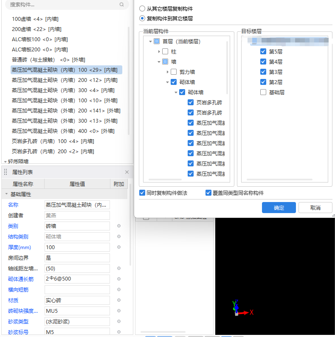Screen dimensions: 335x337
Task: Select 蒸压加气混凝土砌块 (外墙) 200 <141>
Action: coord(66,111)
